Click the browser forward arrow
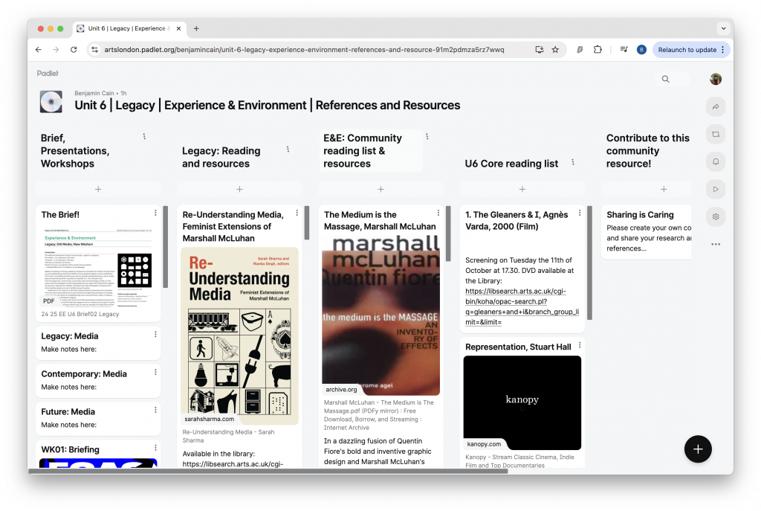 click(x=56, y=50)
